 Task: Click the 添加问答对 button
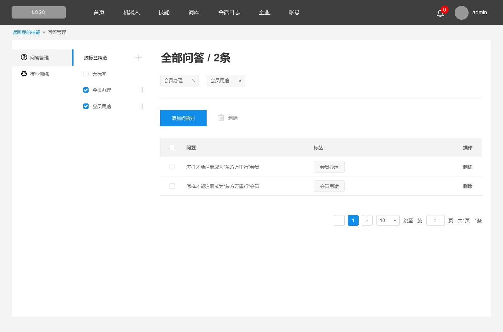pos(183,118)
